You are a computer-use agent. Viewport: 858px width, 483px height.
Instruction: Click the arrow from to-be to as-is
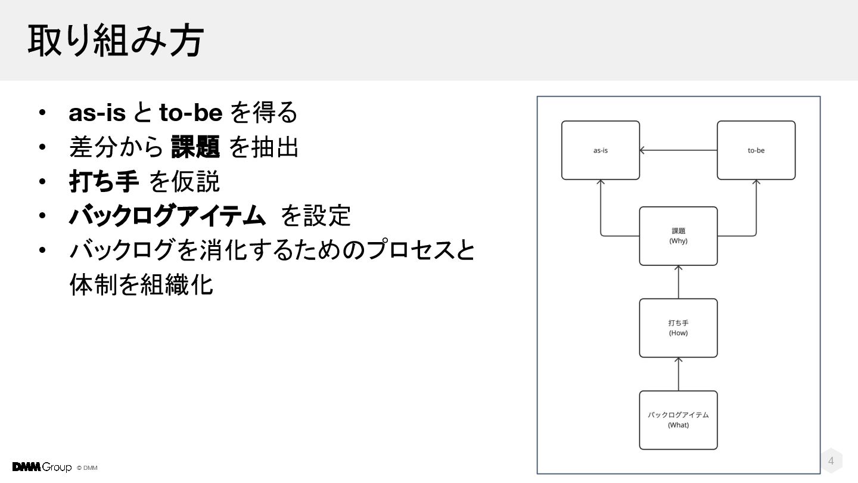(x=678, y=150)
